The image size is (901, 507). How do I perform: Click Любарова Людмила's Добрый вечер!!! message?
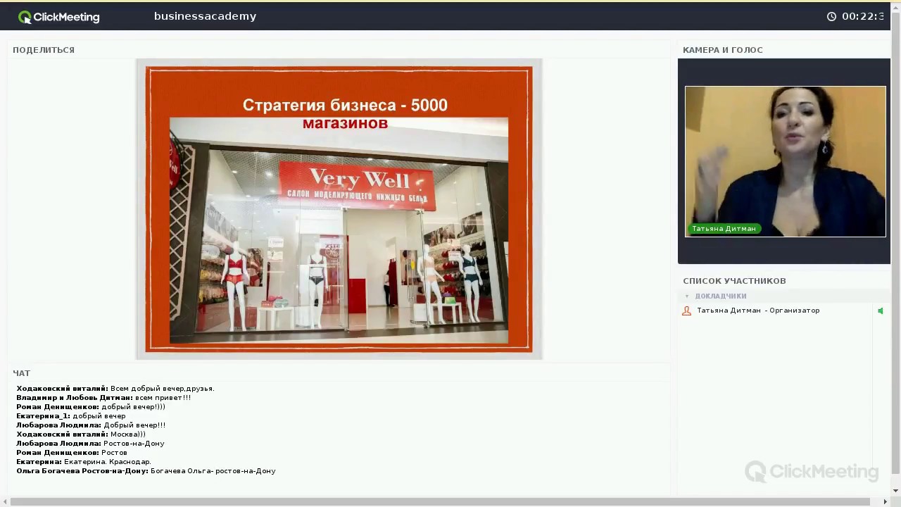(x=91, y=425)
